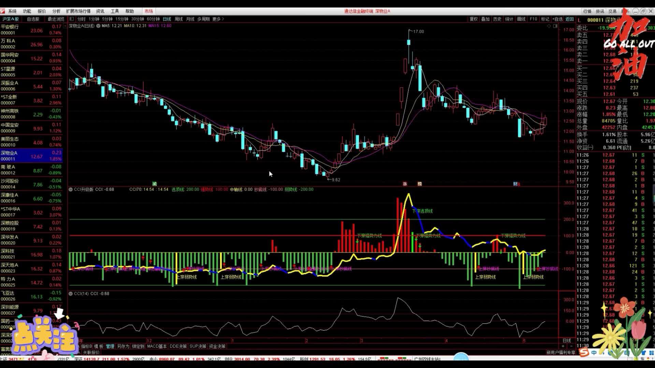The width and height of the screenshot is (655, 368).
Task: Click the +自选 add to watchlist button
Action: (557, 19)
